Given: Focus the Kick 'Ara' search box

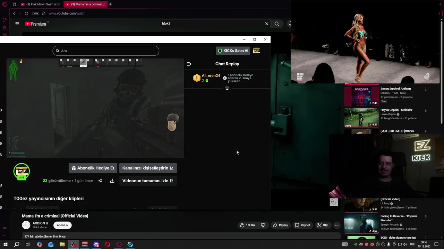Looking at the screenshot, I should coord(106,51).
